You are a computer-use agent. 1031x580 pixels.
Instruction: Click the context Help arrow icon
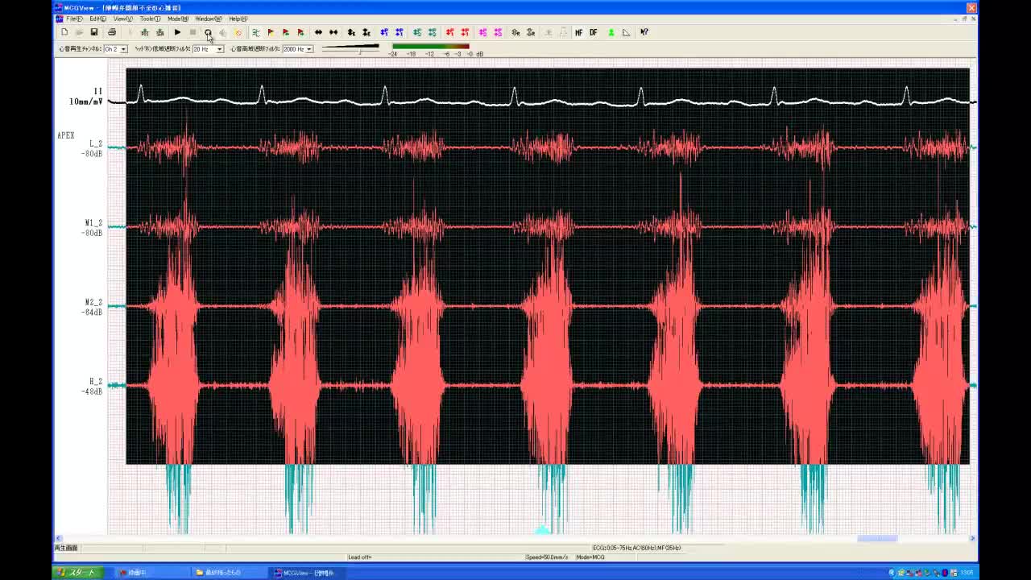tap(644, 32)
